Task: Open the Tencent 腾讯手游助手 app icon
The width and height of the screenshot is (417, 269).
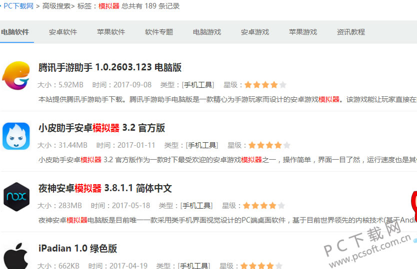Action: coord(16,76)
